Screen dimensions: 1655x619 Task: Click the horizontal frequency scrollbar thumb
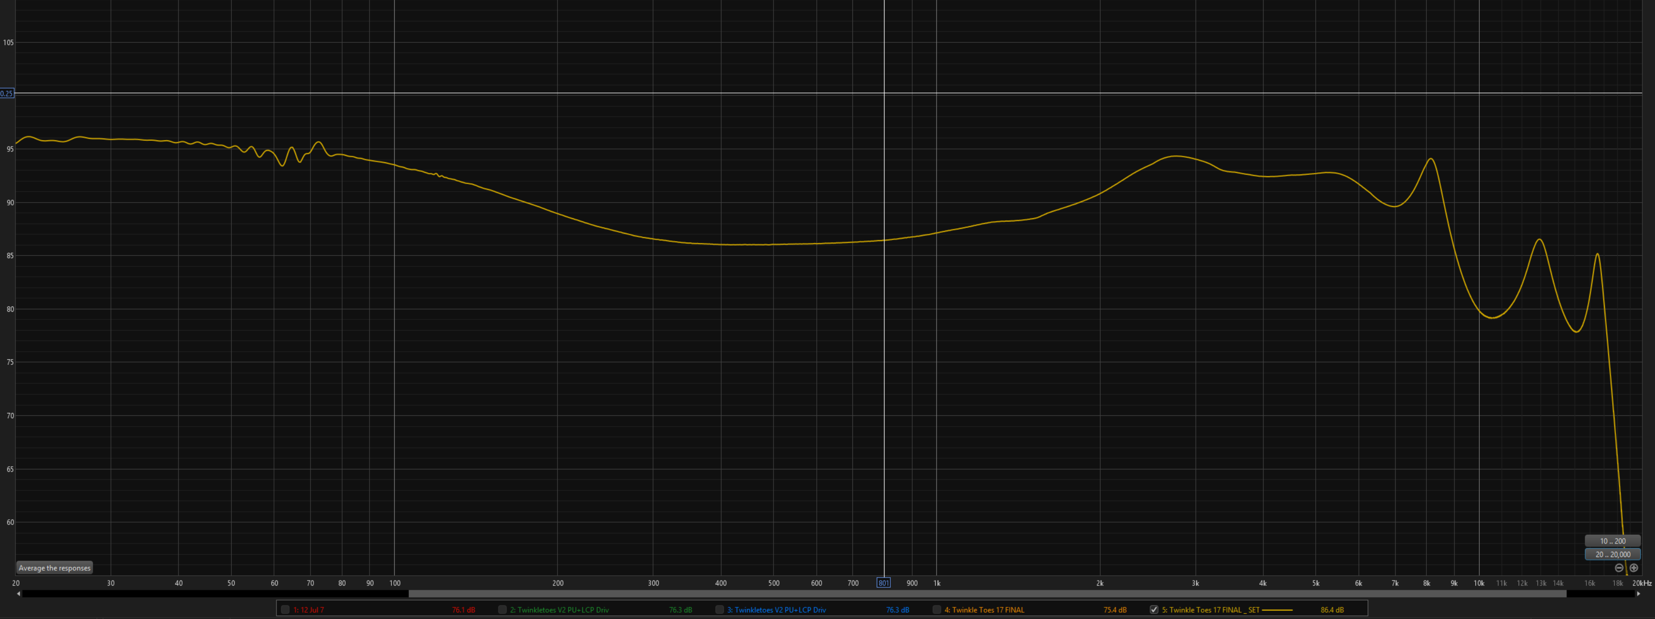point(988,594)
